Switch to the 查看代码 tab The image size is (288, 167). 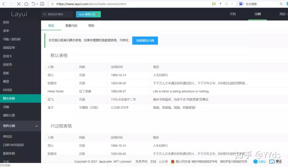click(x=71, y=26)
